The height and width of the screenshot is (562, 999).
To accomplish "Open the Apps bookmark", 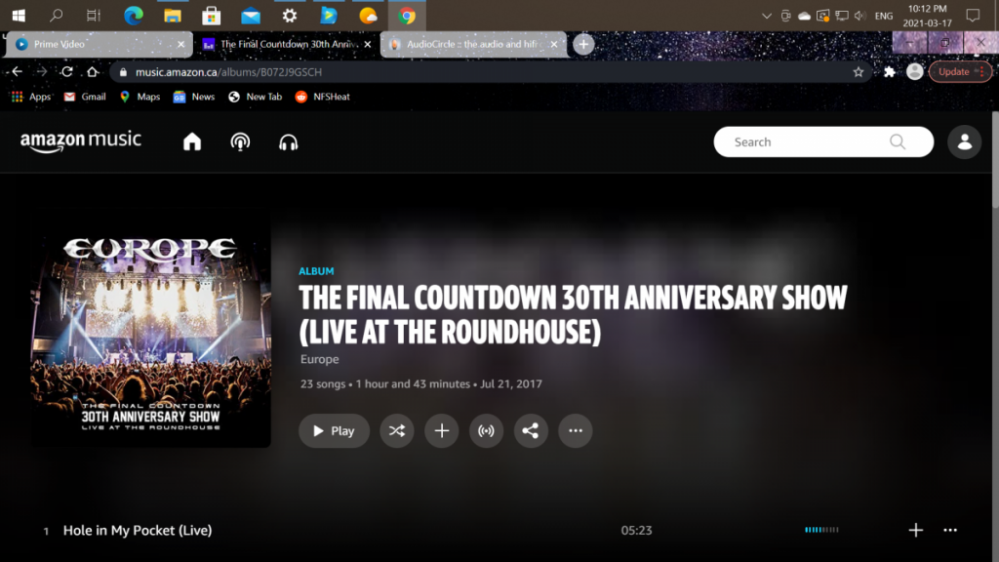I will point(30,97).
